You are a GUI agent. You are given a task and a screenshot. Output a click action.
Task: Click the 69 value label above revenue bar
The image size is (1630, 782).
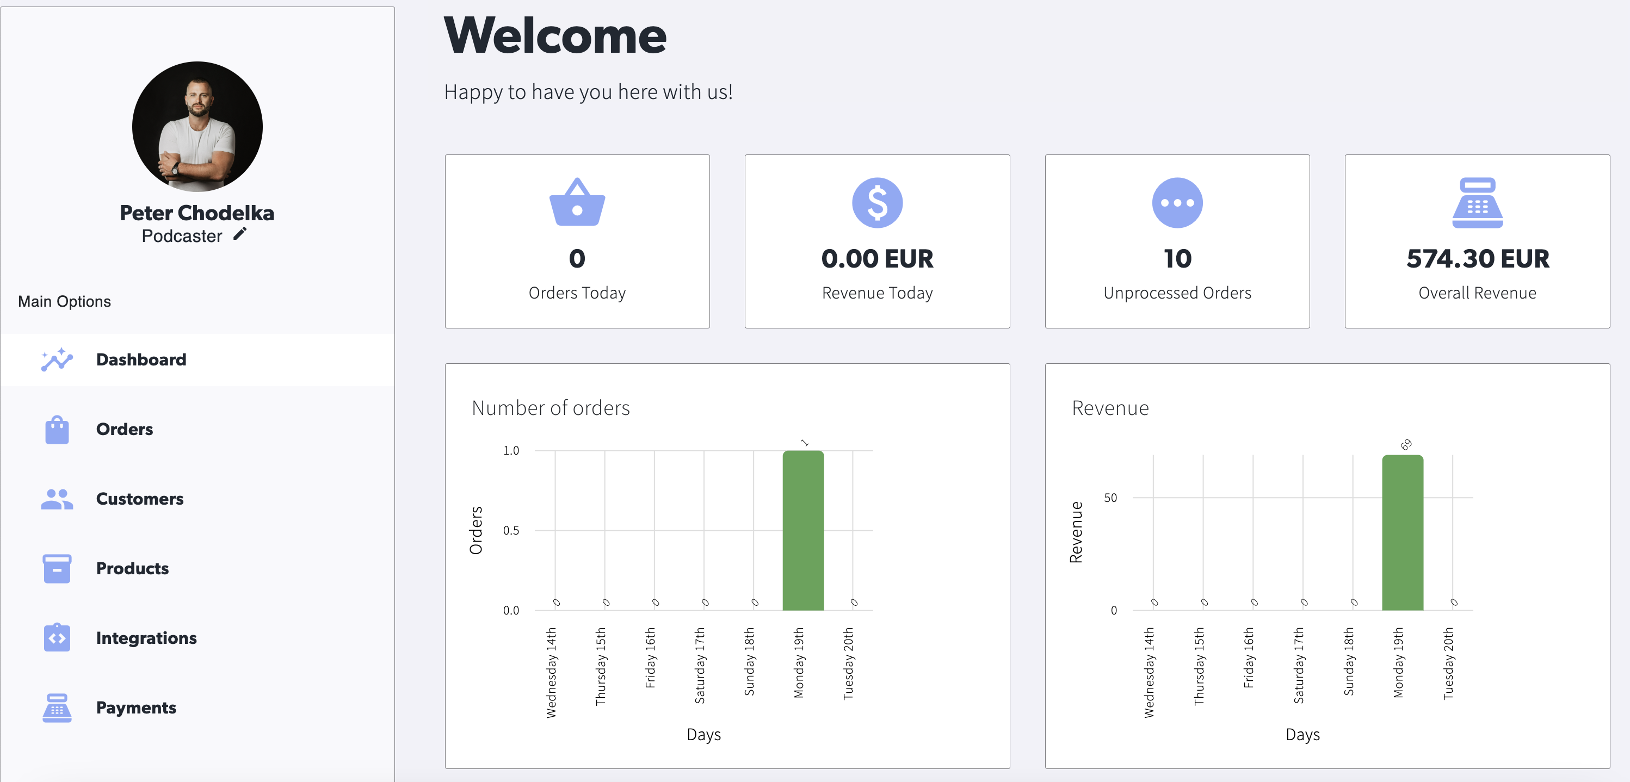tap(1405, 444)
